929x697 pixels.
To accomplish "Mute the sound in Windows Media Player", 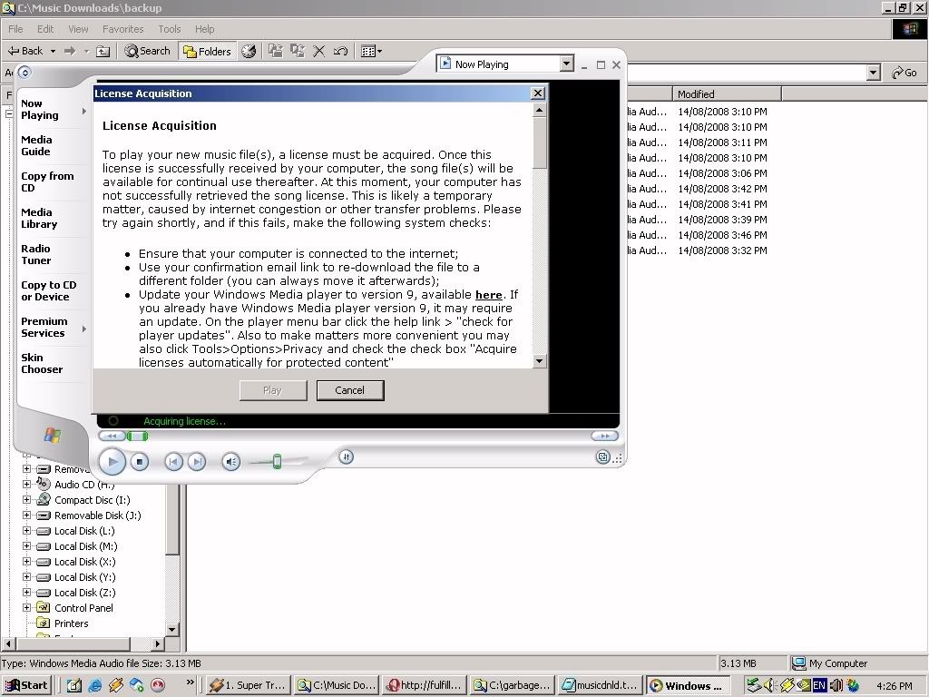I will 231,462.
